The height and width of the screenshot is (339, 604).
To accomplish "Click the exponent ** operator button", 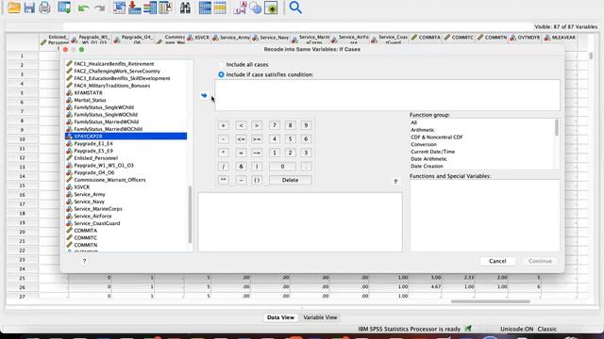I will (x=223, y=180).
